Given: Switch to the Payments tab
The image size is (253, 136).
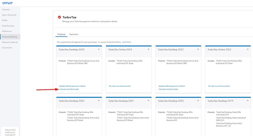Looking at the screenshot, I should point(74,34).
